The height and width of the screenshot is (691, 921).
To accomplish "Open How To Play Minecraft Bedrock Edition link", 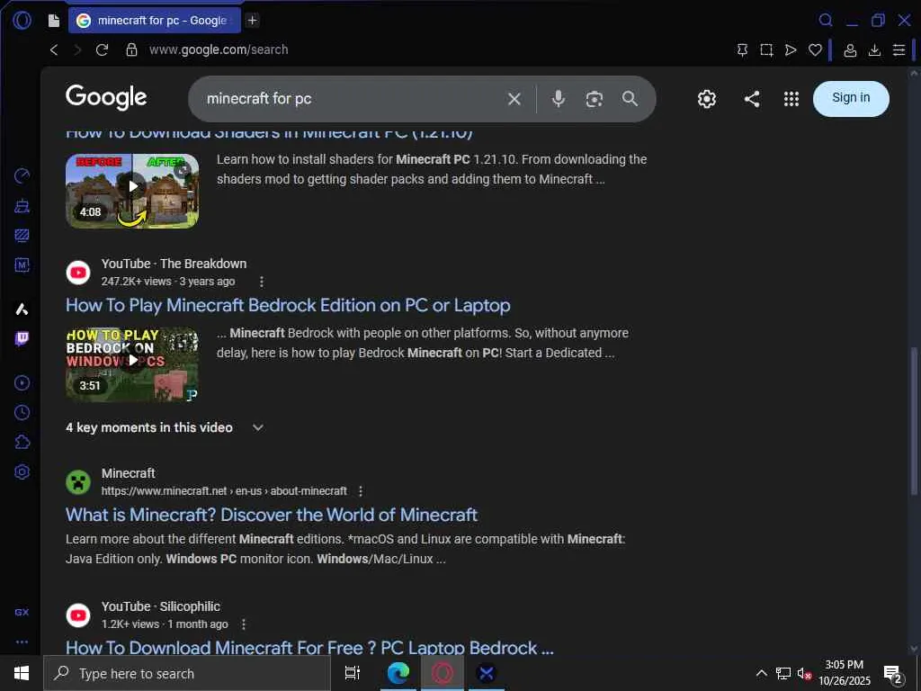I will 288,306.
